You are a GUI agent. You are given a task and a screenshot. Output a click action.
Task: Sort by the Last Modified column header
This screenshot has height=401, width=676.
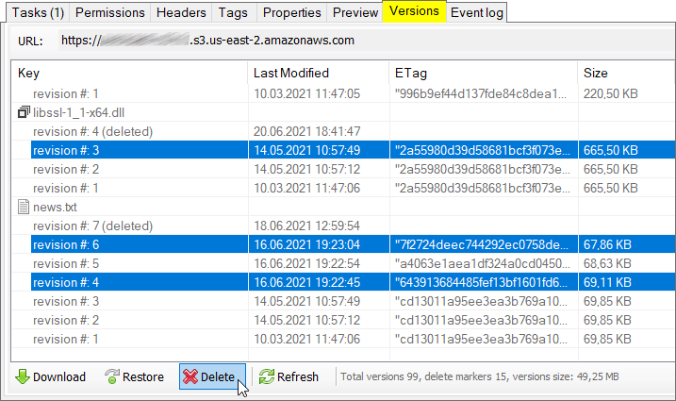pos(319,73)
